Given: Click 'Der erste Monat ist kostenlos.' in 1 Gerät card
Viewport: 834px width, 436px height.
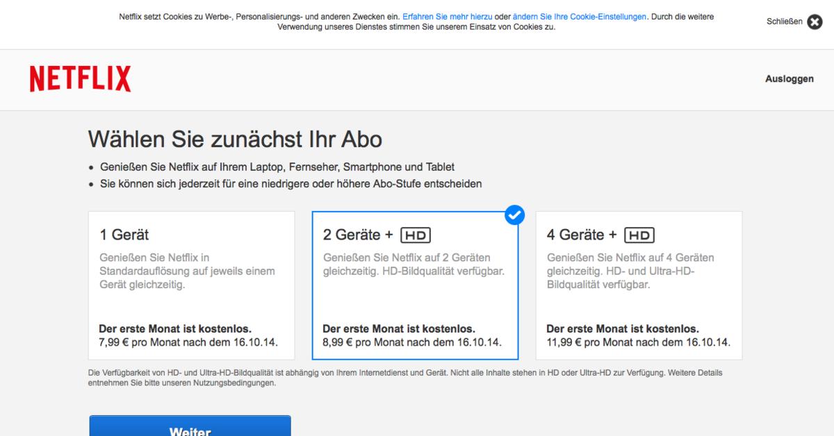Looking at the screenshot, I should [x=175, y=329].
